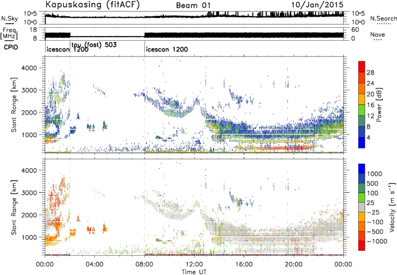The width and height of the screenshot is (397, 275).
Task: Click the dashed CPID marker line at 08:00
Action: tap(144, 104)
